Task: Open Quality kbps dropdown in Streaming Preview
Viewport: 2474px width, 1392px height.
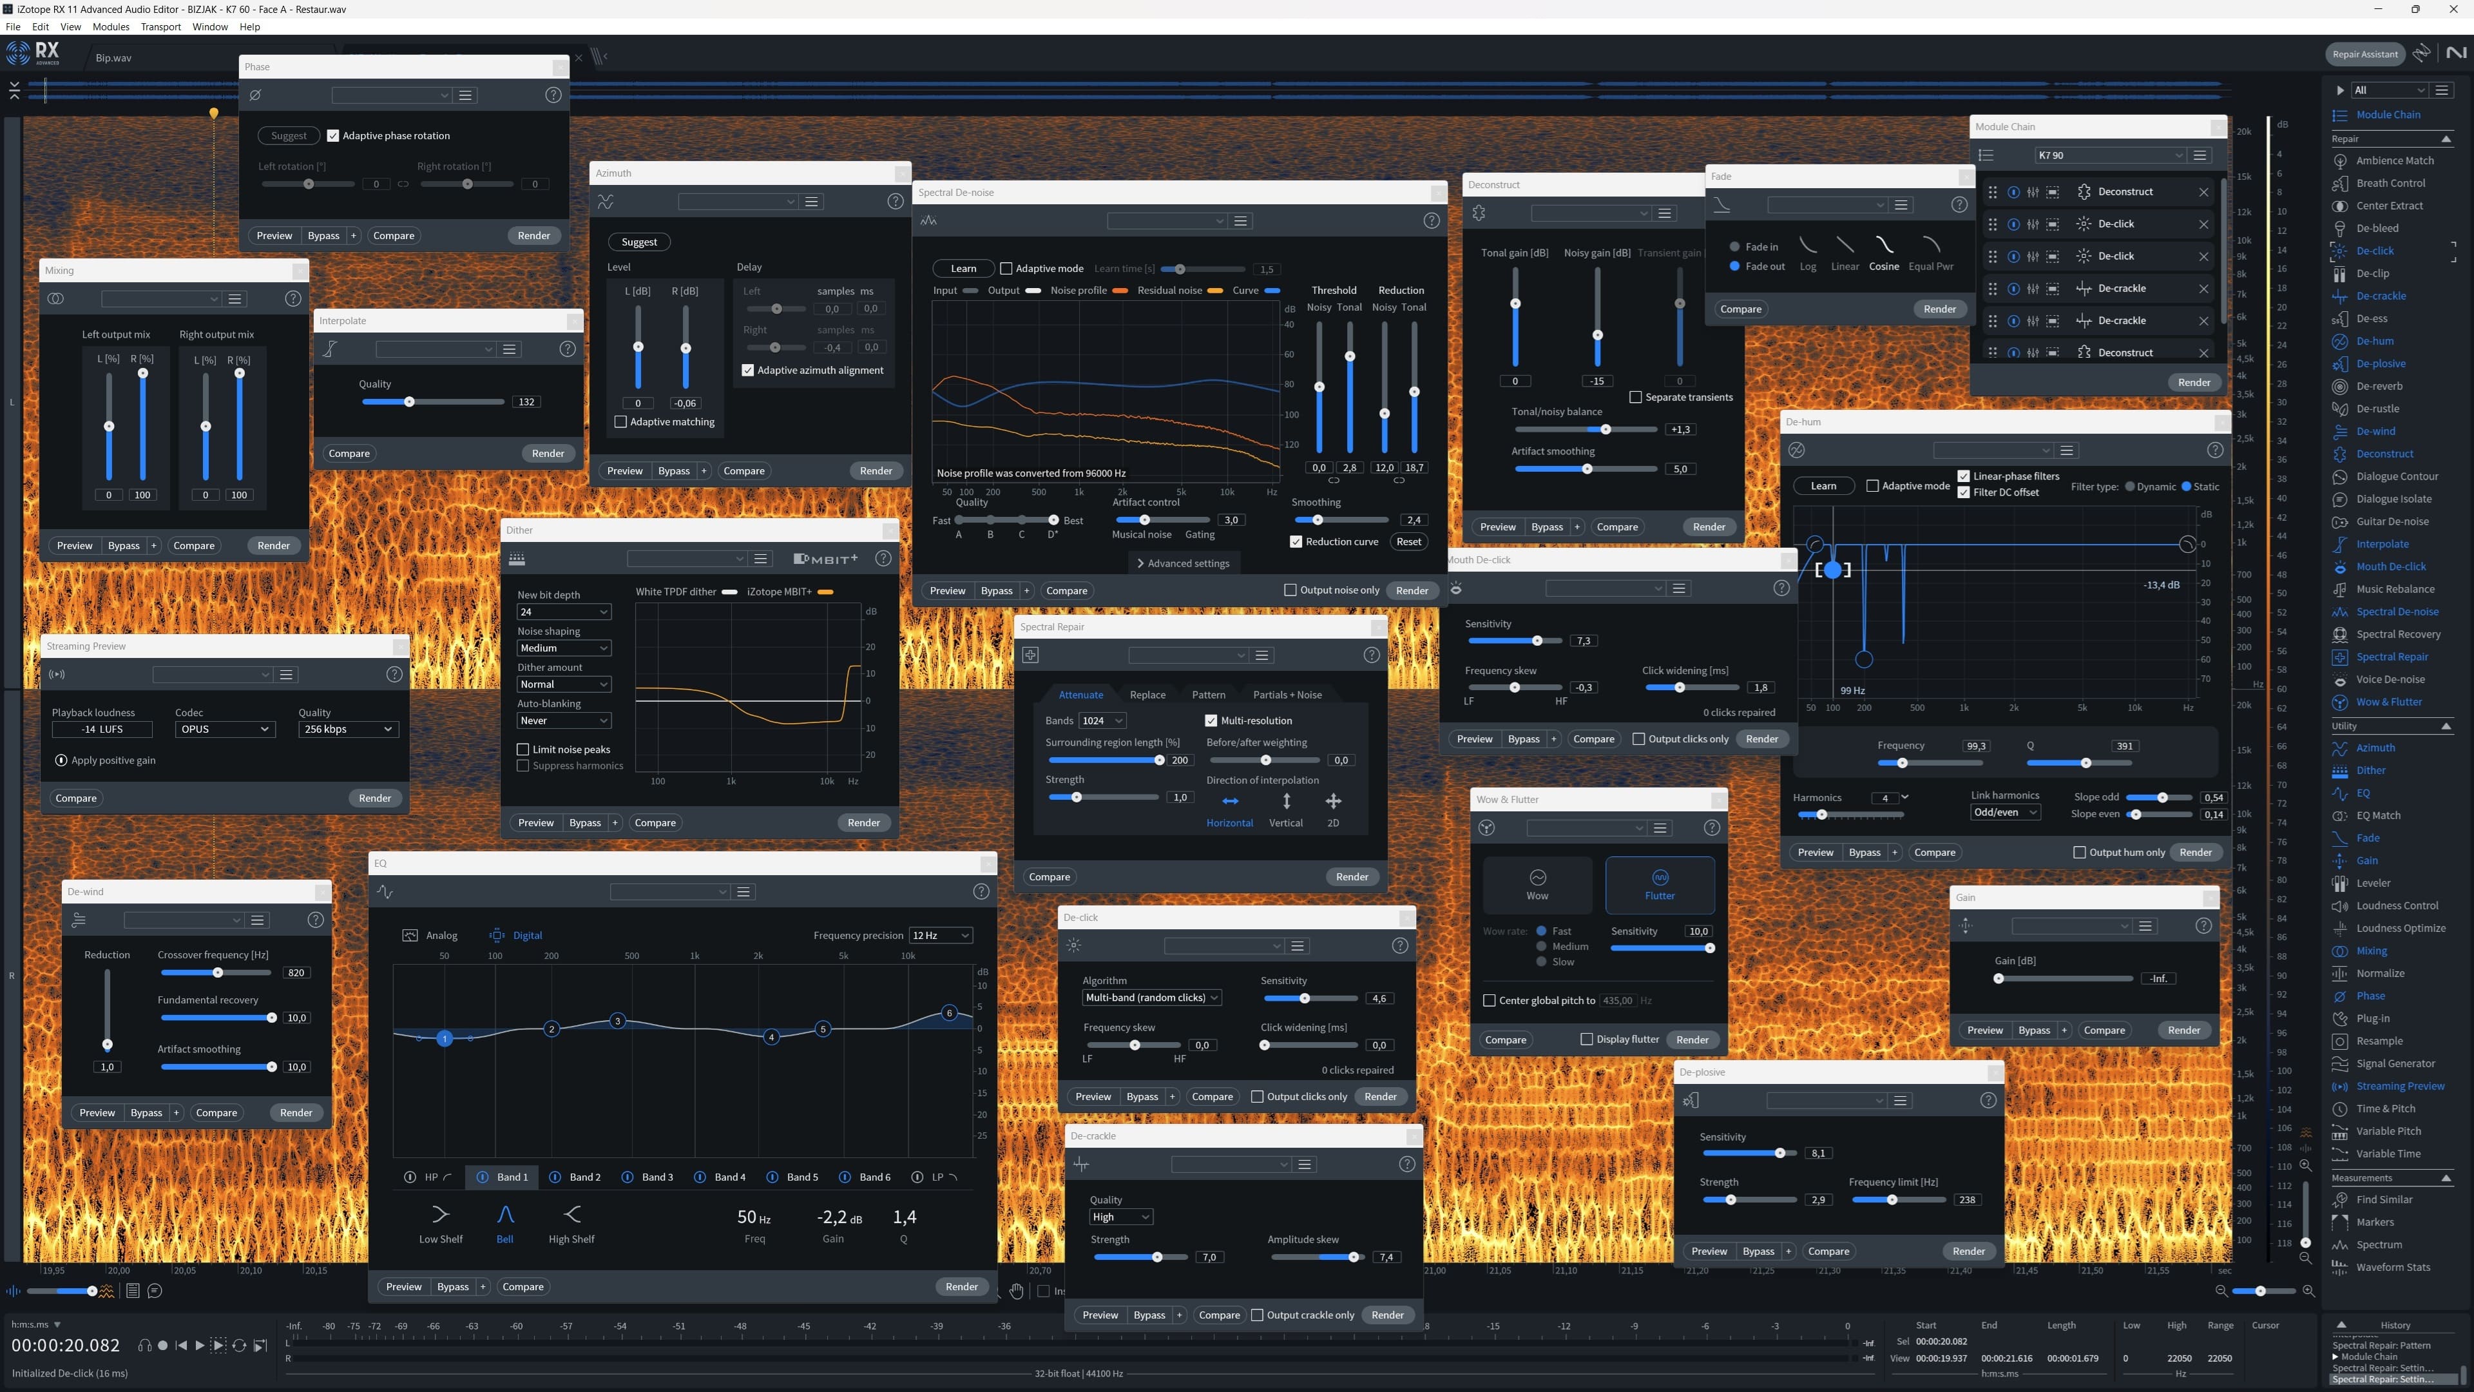Action: point(348,729)
